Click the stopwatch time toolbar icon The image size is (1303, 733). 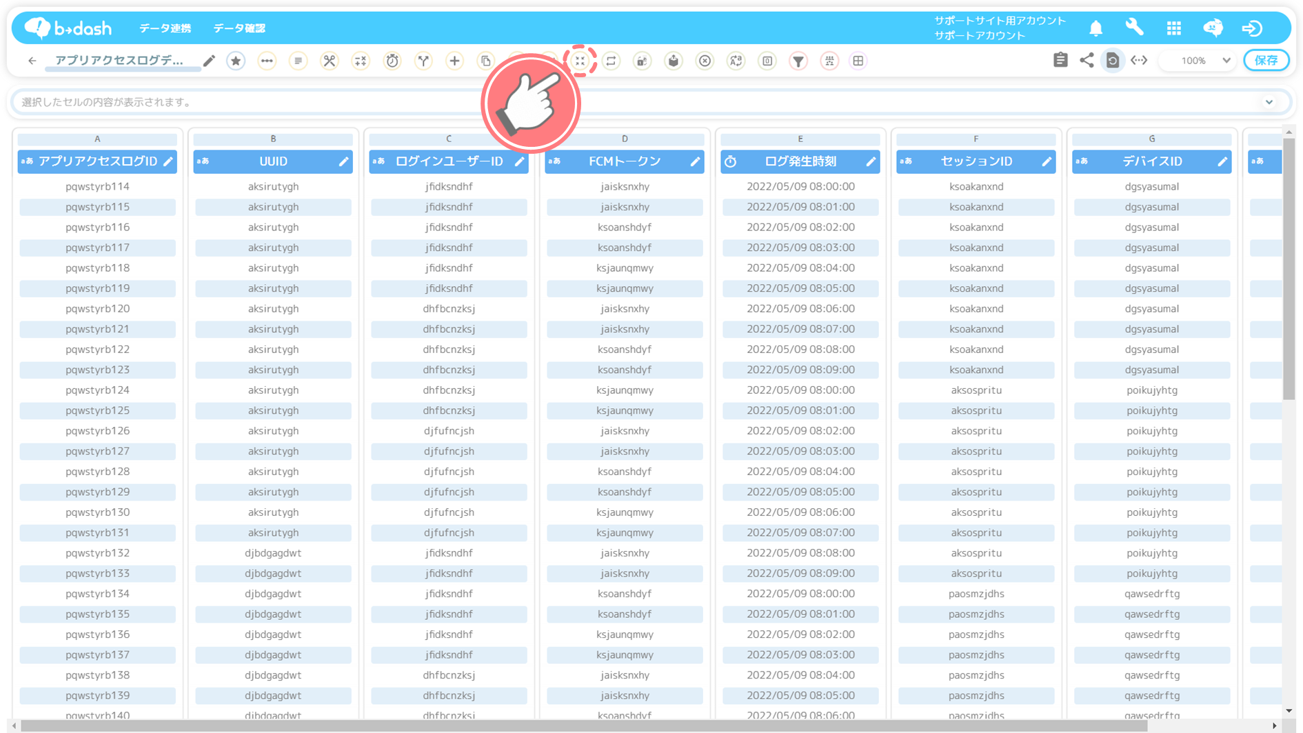coord(392,61)
